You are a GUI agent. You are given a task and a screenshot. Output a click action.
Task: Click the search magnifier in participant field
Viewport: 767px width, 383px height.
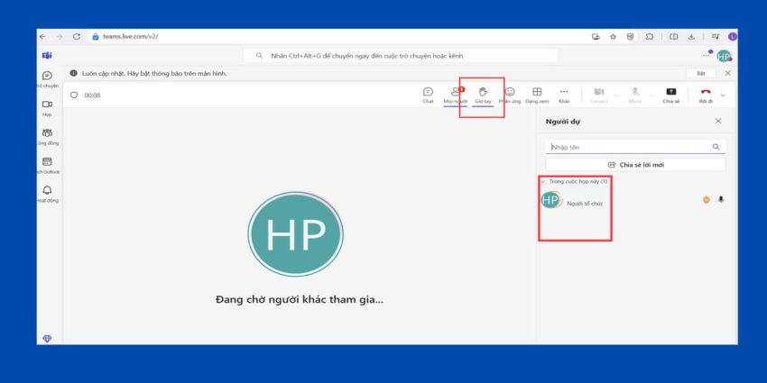[716, 147]
